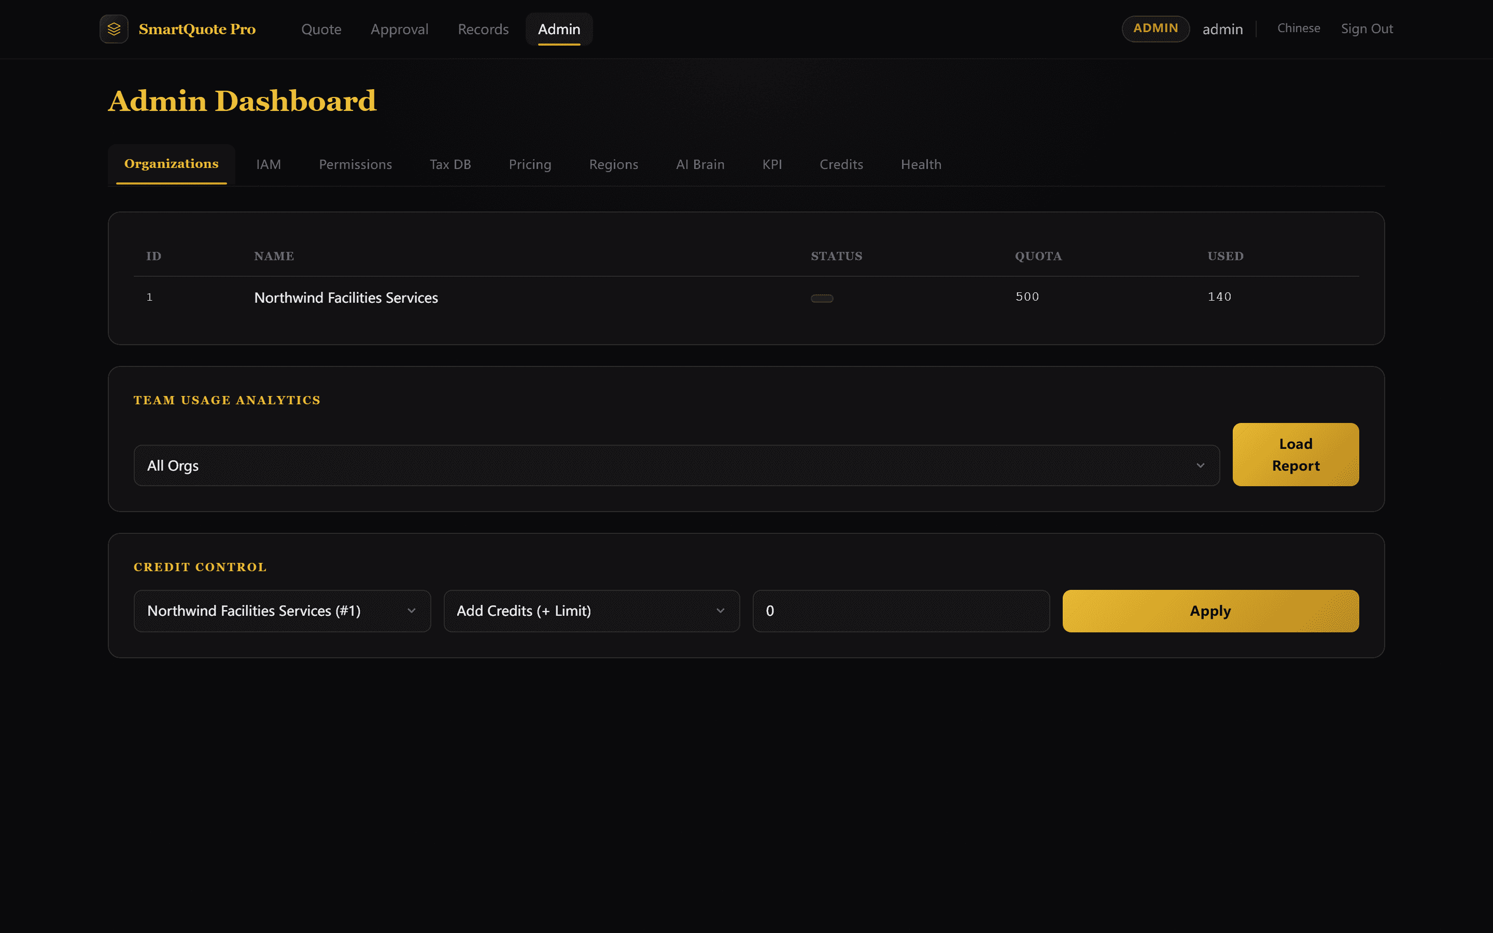Open the Permissions tab
The width and height of the screenshot is (1493, 933).
coord(355,164)
